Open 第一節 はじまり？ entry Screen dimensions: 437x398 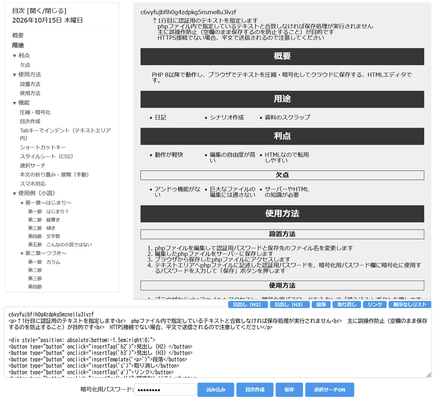pos(48,211)
